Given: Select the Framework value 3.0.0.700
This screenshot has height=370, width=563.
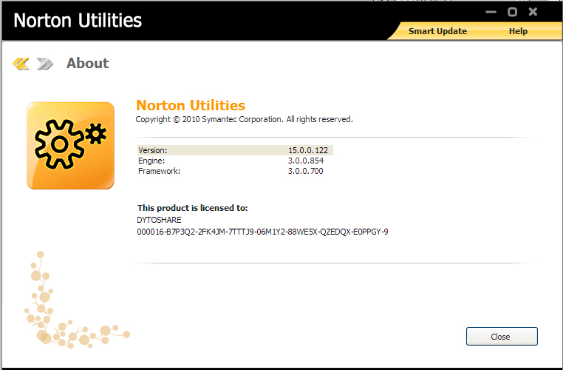Looking at the screenshot, I should coord(306,171).
